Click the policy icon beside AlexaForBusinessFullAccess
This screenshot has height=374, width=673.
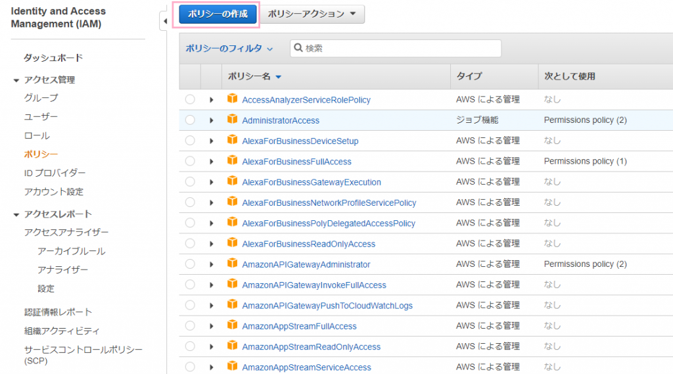coord(232,160)
